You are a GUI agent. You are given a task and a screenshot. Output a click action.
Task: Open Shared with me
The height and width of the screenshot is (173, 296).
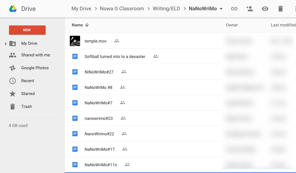pos(35,55)
